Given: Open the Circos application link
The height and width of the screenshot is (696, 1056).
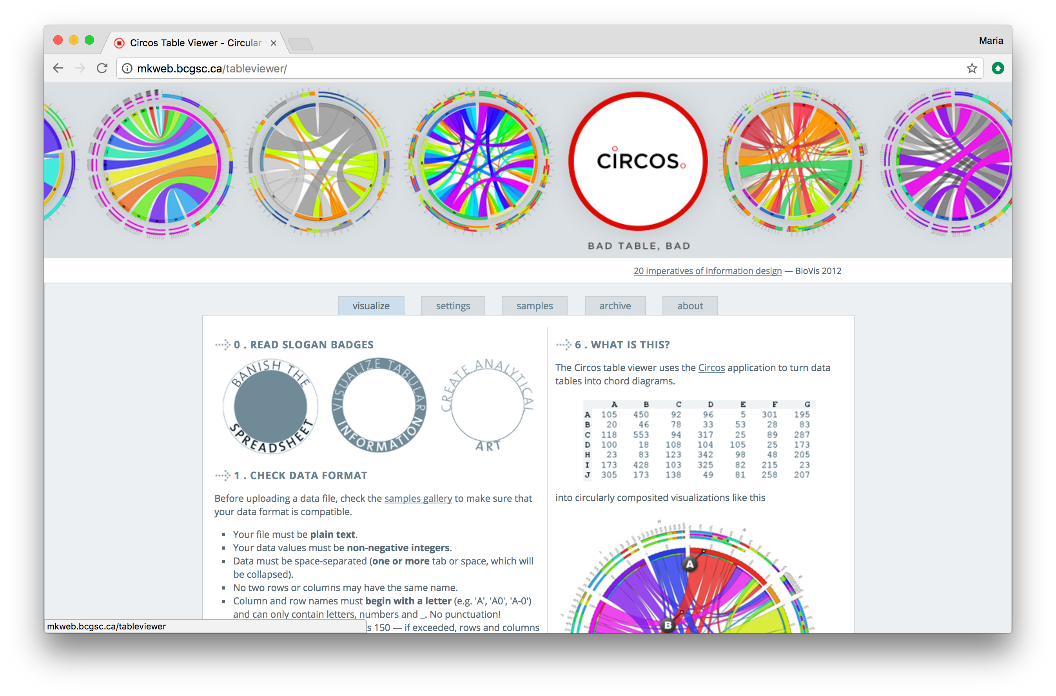Looking at the screenshot, I should point(711,368).
